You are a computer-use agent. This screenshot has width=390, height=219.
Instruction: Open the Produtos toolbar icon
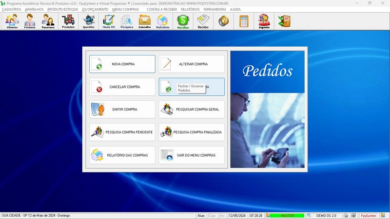(68, 21)
